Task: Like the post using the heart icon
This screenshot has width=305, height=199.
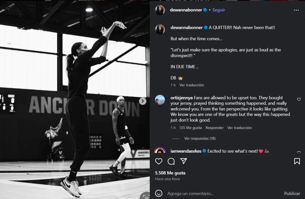Action: [159, 161]
